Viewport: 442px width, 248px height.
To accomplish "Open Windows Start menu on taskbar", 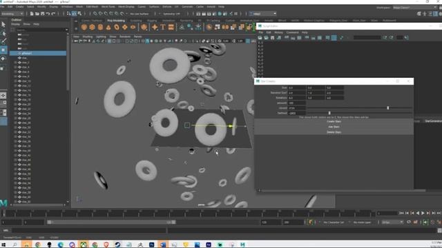I will point(3,245).
